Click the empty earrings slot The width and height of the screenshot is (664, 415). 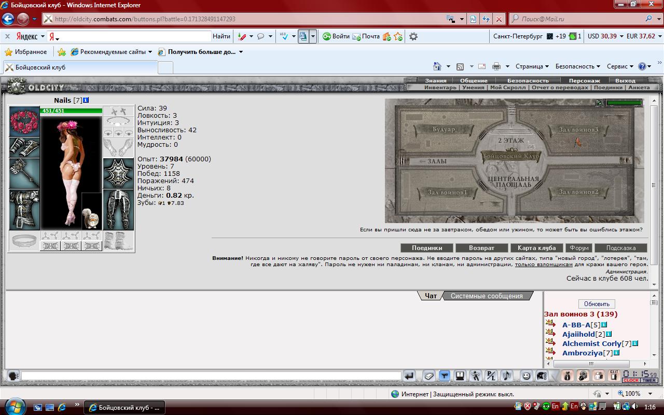[118, 111]
